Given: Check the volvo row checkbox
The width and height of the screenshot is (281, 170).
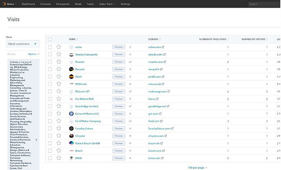Looking at the screenshot, I should pos(50,47).
